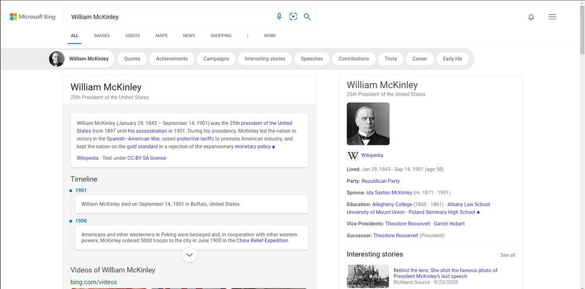
Task: Open the 'gold standard' link
Action: tap(142, 147)
